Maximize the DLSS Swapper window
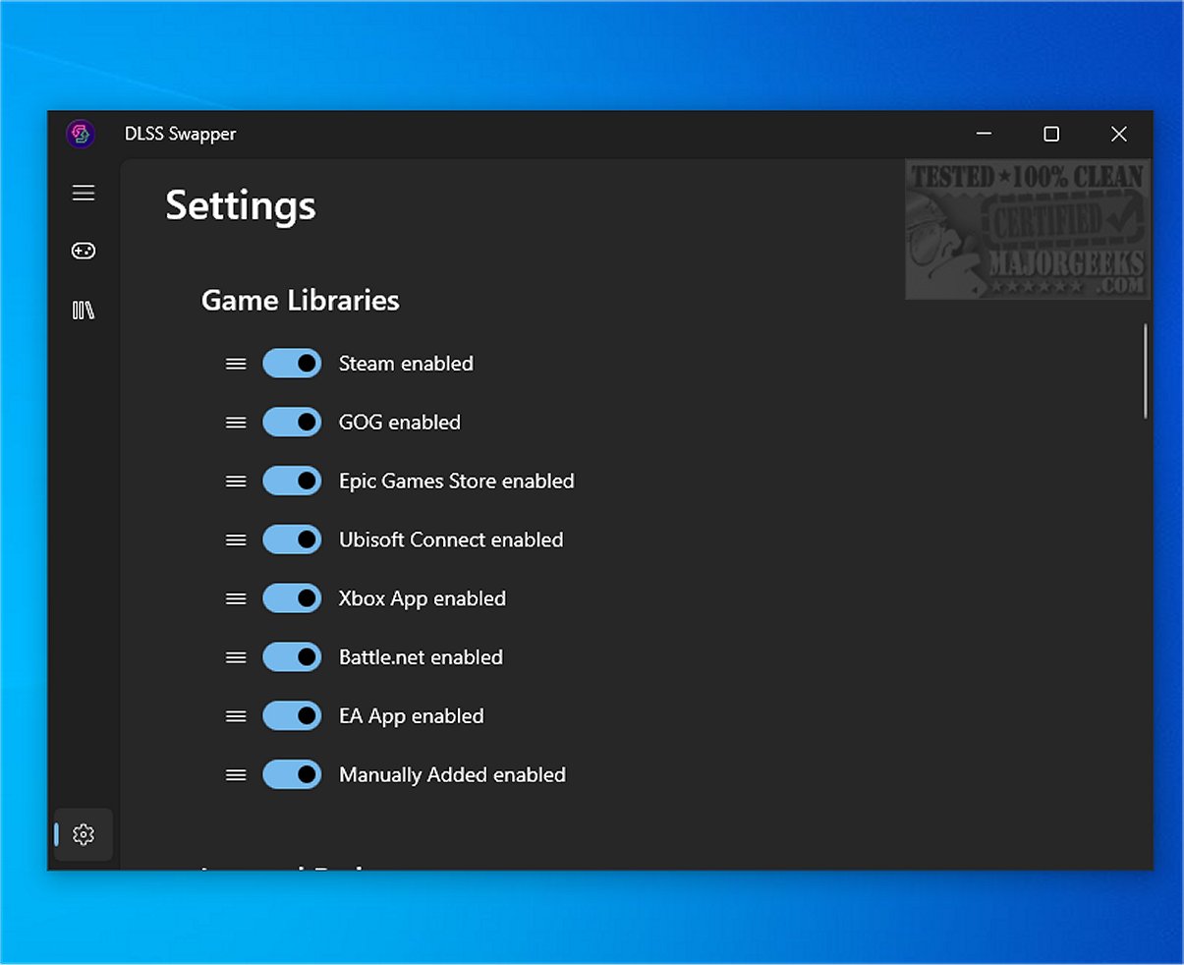1184x965 pixels. click(1051, 134)
